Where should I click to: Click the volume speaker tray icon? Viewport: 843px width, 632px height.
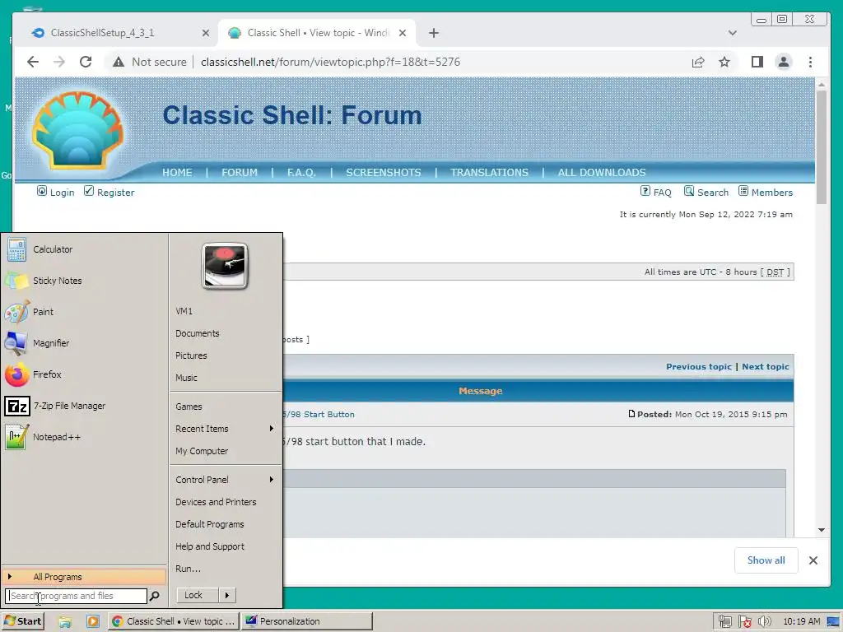[764, 621]
